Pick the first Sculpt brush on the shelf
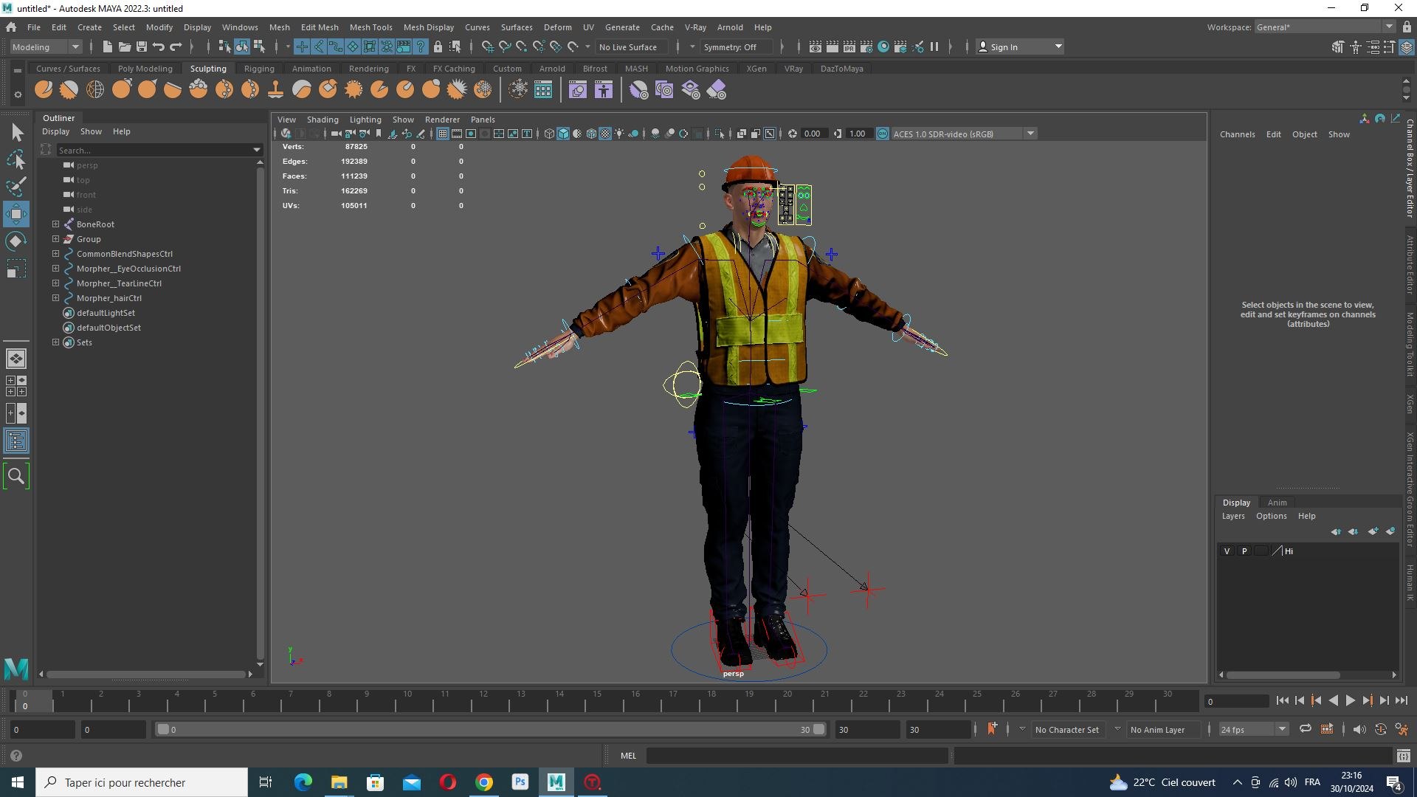Viewport: 1417px width, 797px height. (x=44, y=90)
